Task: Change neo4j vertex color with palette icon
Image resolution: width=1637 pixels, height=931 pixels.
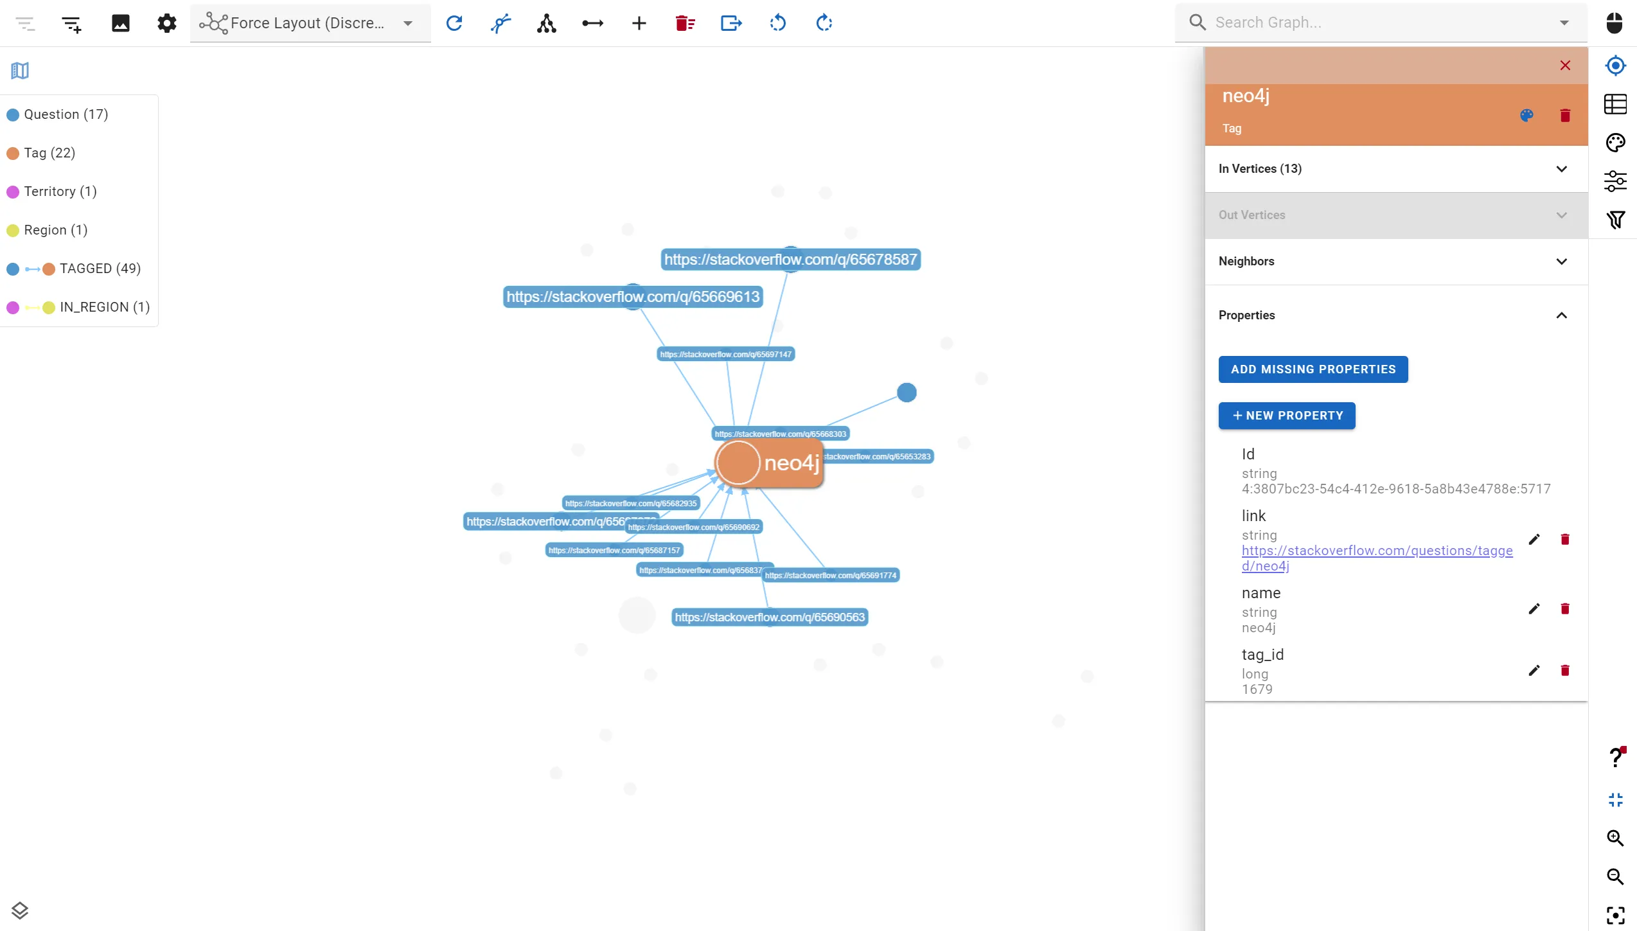Action: point(1526,116)
